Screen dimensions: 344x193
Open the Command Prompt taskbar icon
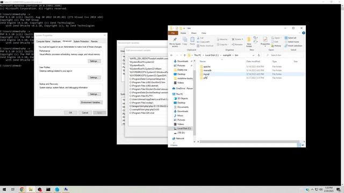point(48,189)
